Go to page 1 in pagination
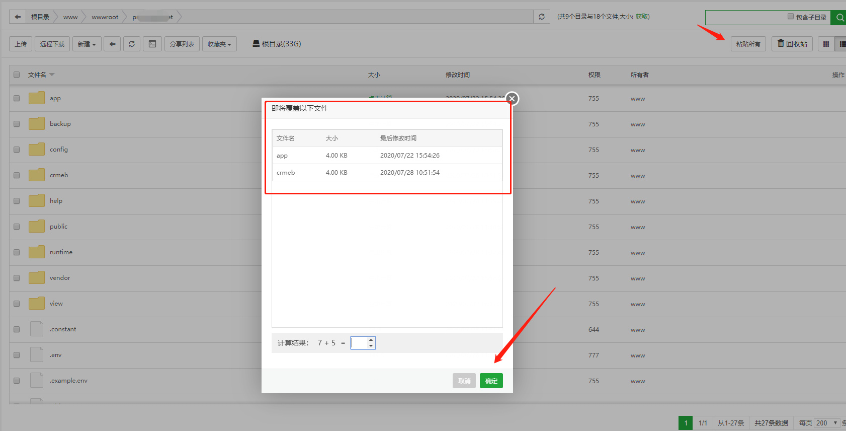This screenshot has height=431, width=846. pyautogui.click(x=686, y=423)
